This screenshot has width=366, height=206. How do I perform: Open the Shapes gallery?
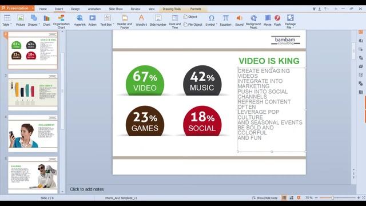coord(34,20)
